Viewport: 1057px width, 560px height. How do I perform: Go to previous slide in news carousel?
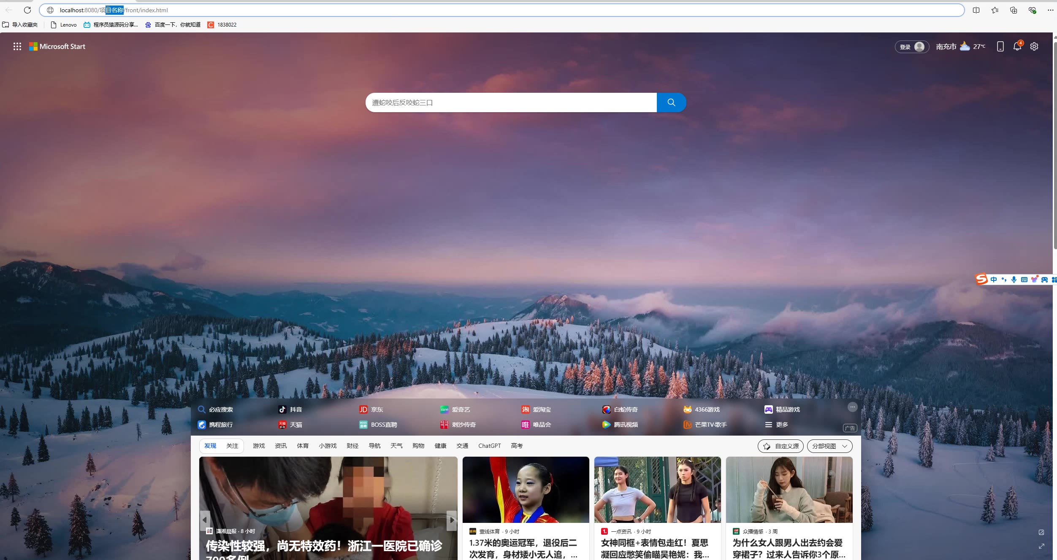coord(205,520)
